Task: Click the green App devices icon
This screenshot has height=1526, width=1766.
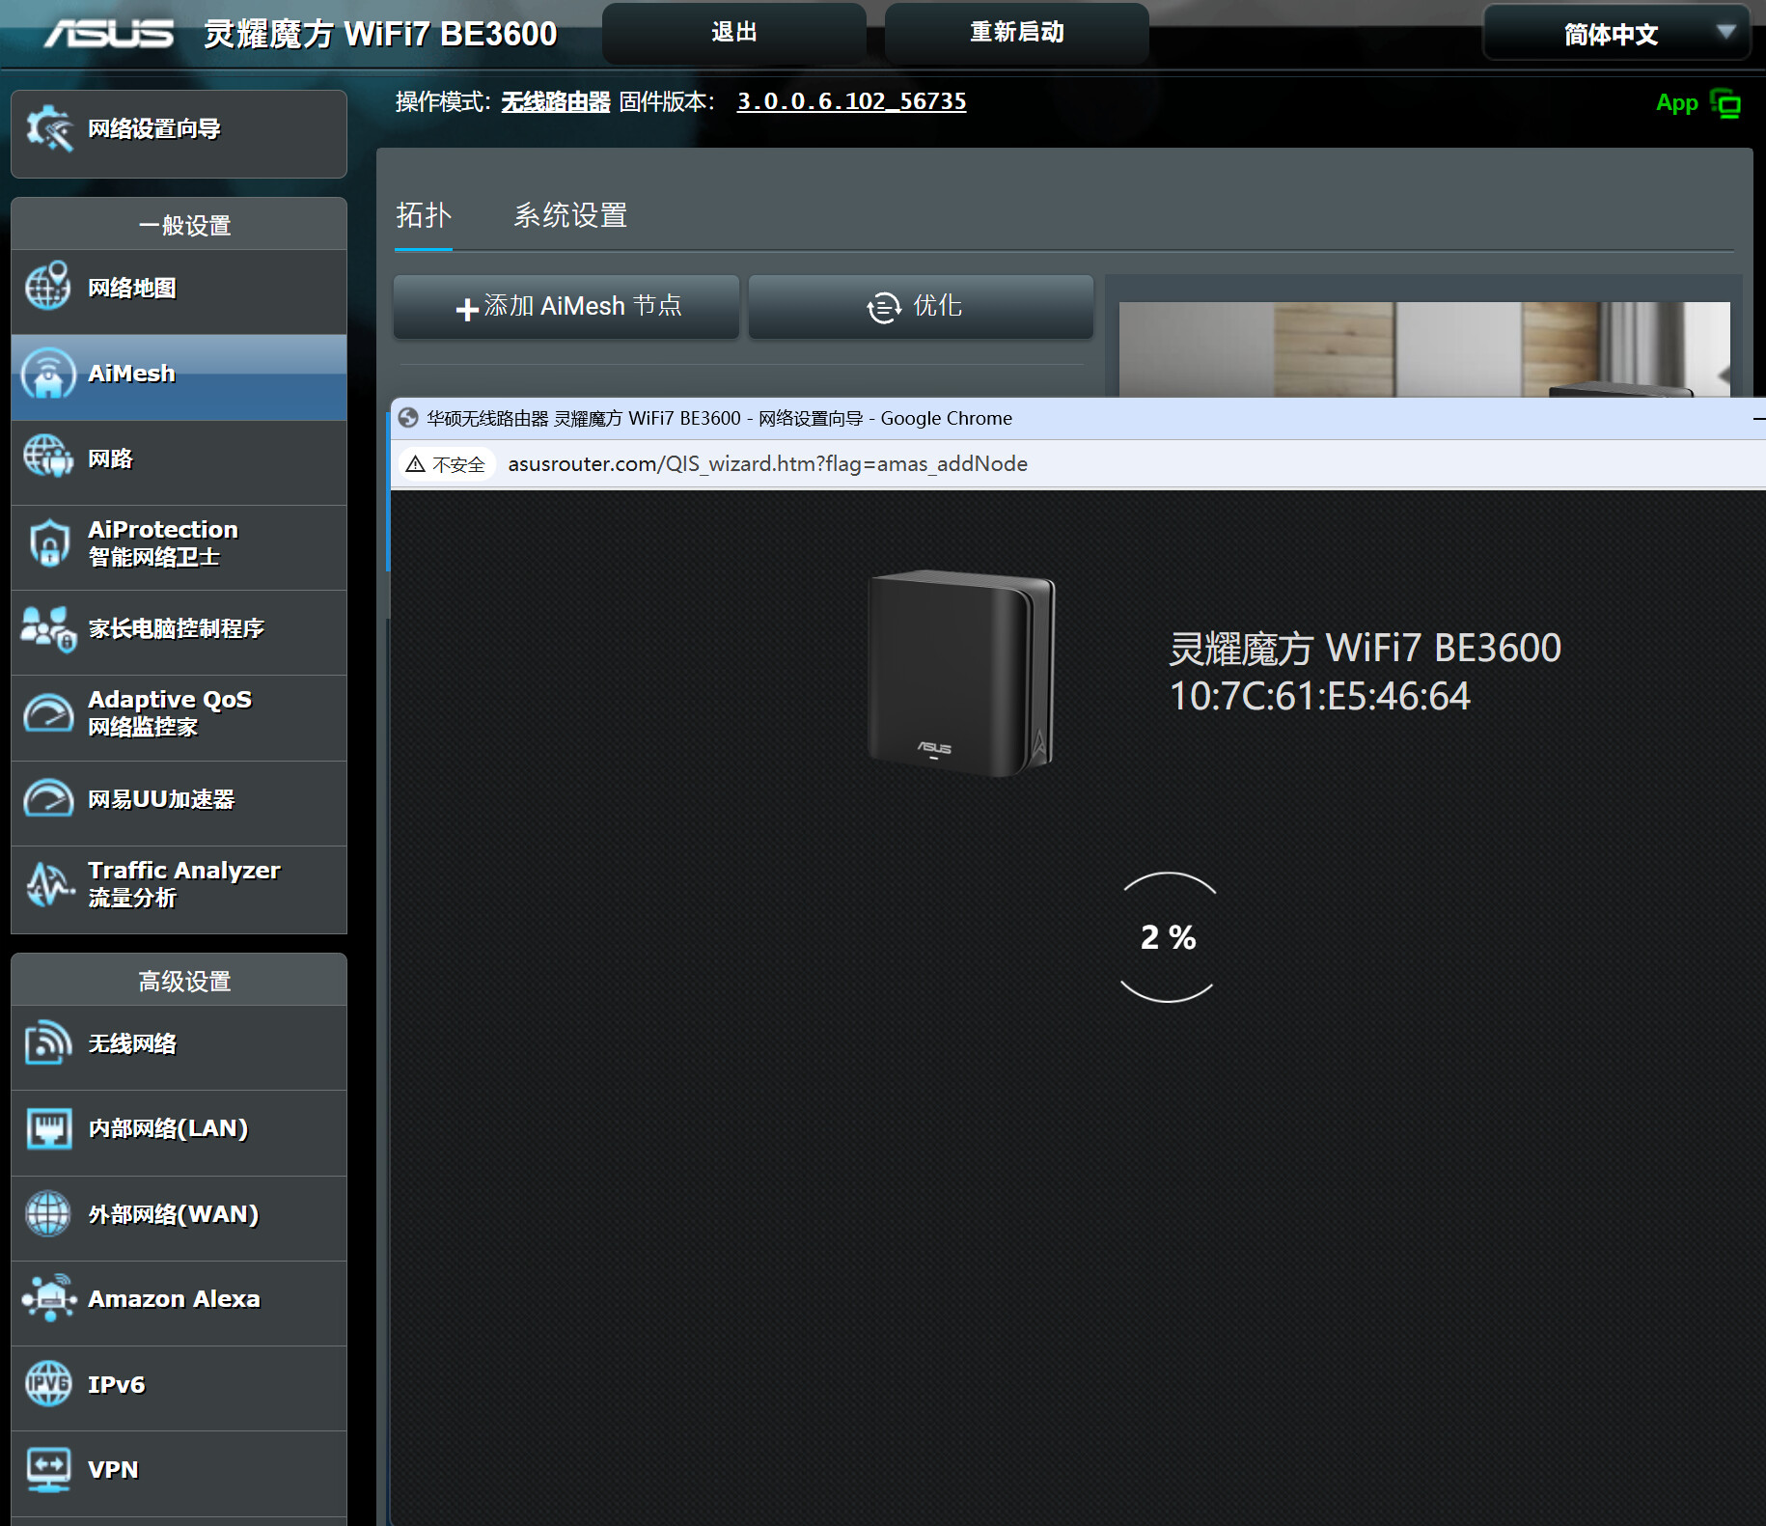Action: pyautogui.click(x=1725, y=103)
